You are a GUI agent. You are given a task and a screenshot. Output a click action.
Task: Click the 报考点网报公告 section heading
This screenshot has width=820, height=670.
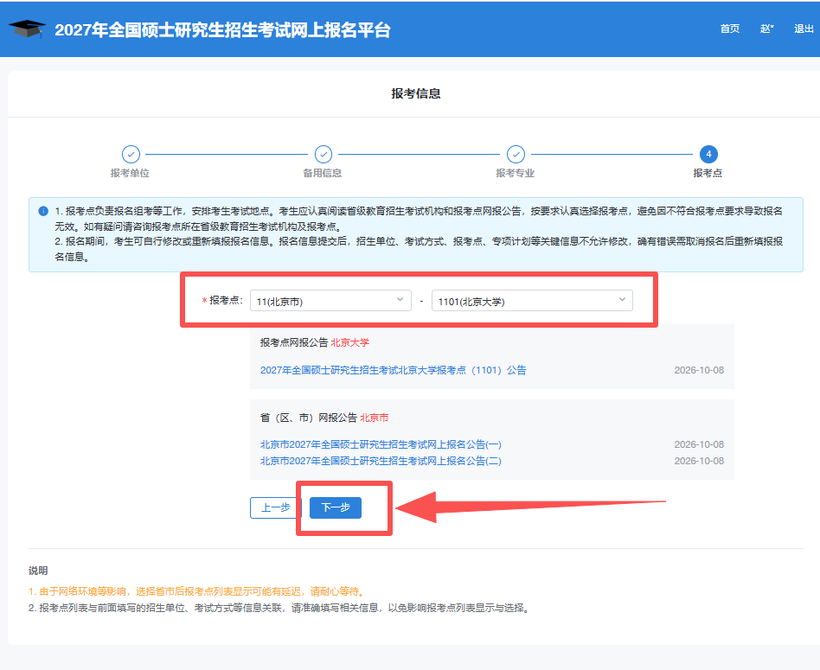click(x=294, y=343)
